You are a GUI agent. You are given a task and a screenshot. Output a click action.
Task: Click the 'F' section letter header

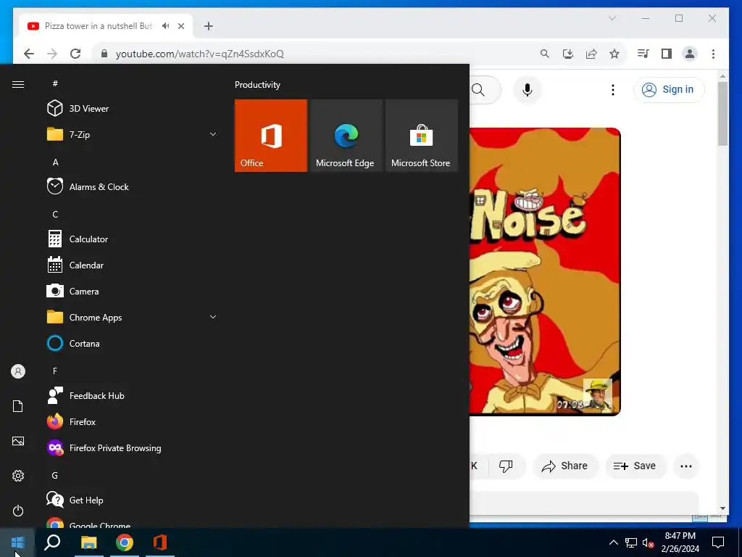55,371
